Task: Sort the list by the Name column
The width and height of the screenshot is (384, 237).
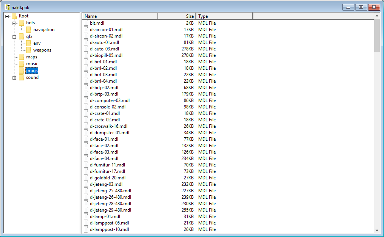Action: point(120,16)
